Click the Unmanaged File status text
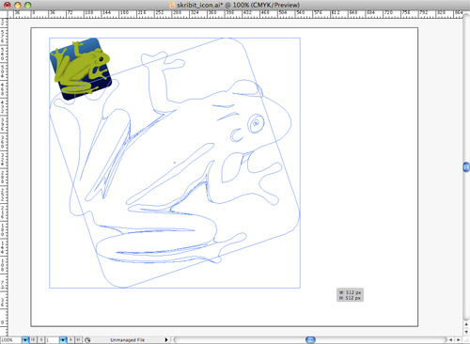 (128, 340)
